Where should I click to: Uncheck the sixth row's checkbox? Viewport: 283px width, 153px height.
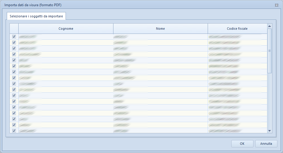click(x=14, y=66)
